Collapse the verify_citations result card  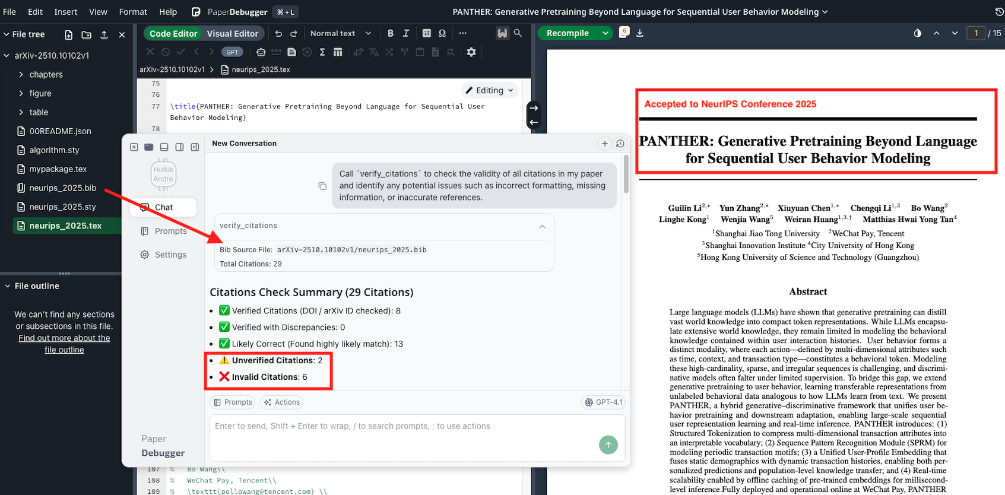coord(542,226)
